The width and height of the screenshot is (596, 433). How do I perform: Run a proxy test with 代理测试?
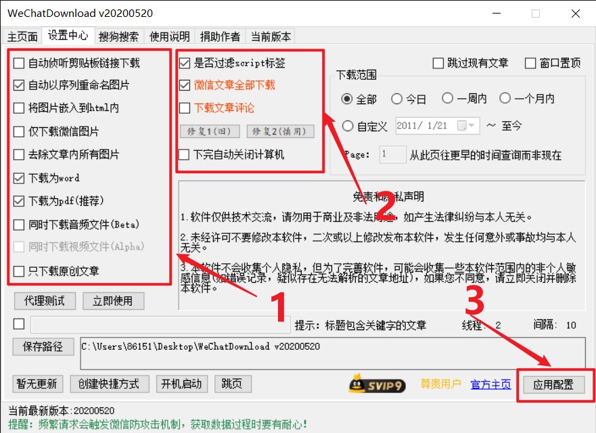coord(44,301)
